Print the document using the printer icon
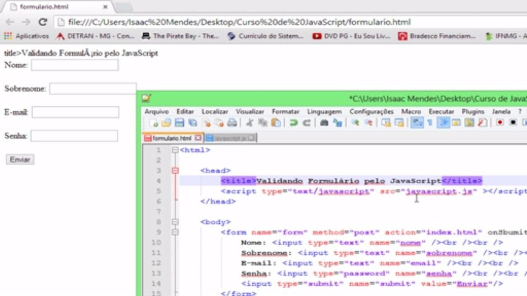The height and width of the screenshot is (296, 527). click(232, 123)
